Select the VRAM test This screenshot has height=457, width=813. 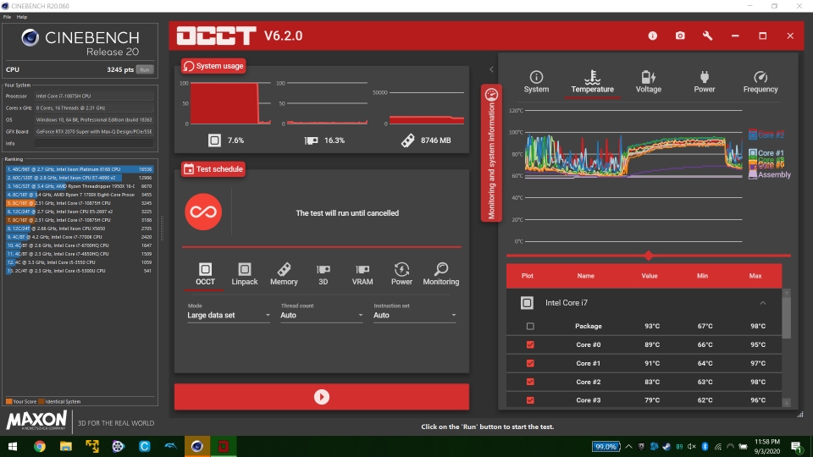point(362,274)
